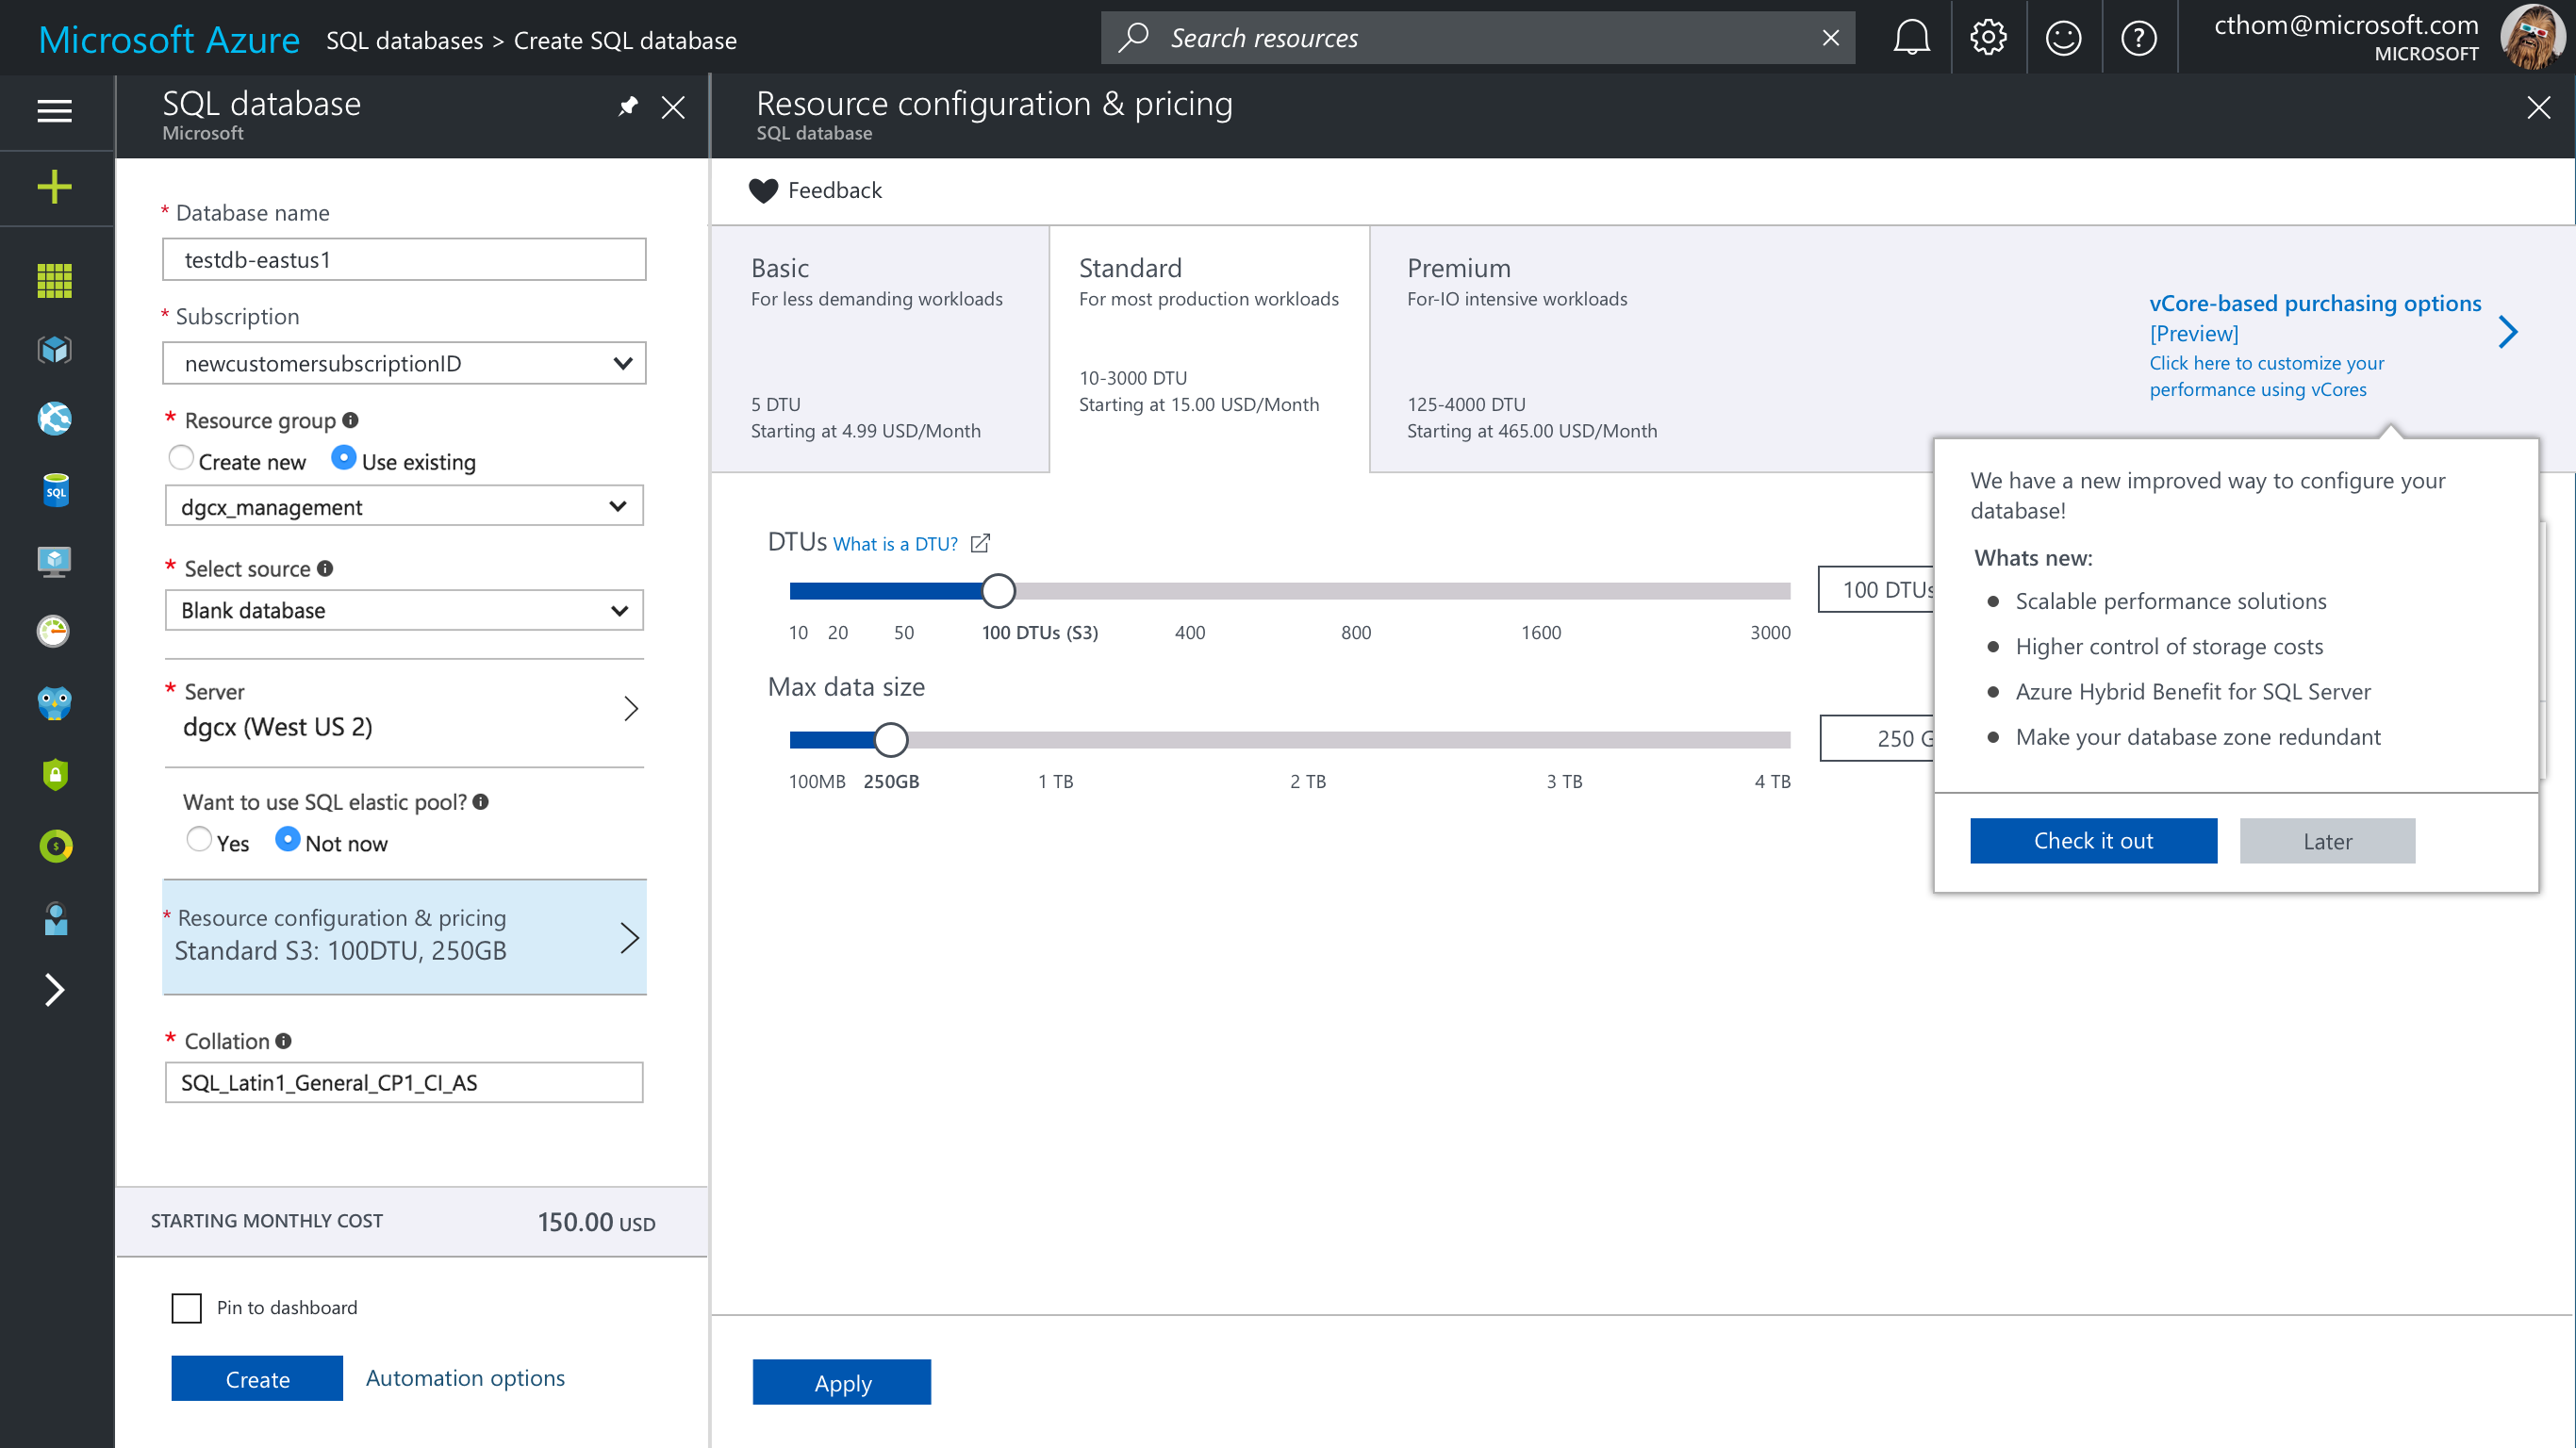The width and height of the screenshot is (2576, 1448).
Task: Open Help and support person icon
Action: click(56, 919)
